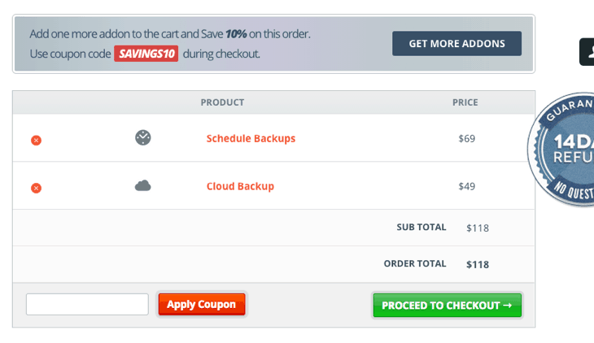Focus the coupon code input field
This screenshot has width=594, height=343.
coord(87,305)
